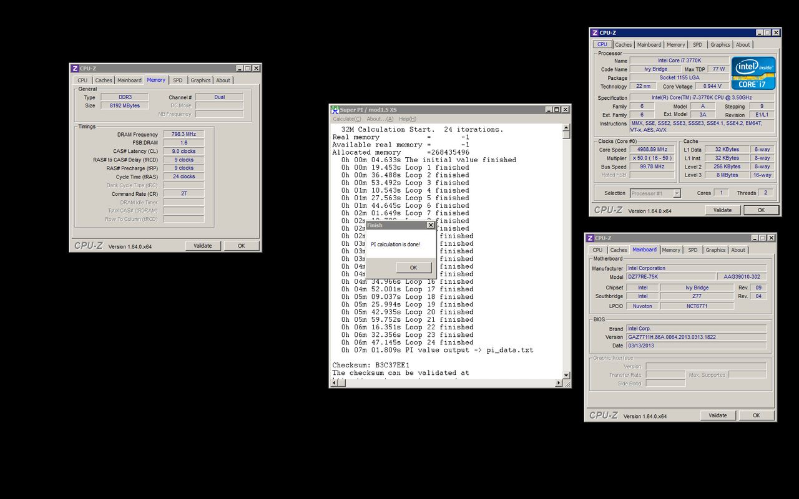Click Validate in the processor CPU-Z window
Image resolution: width=799 pixels, height=499 pixels.
click(723, 210)
